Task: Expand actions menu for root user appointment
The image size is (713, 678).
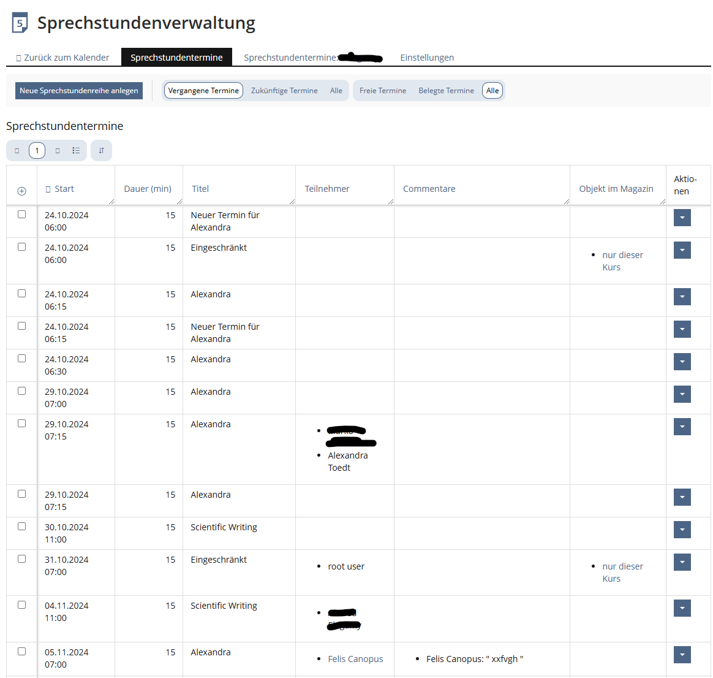Action: pos(682,562)
